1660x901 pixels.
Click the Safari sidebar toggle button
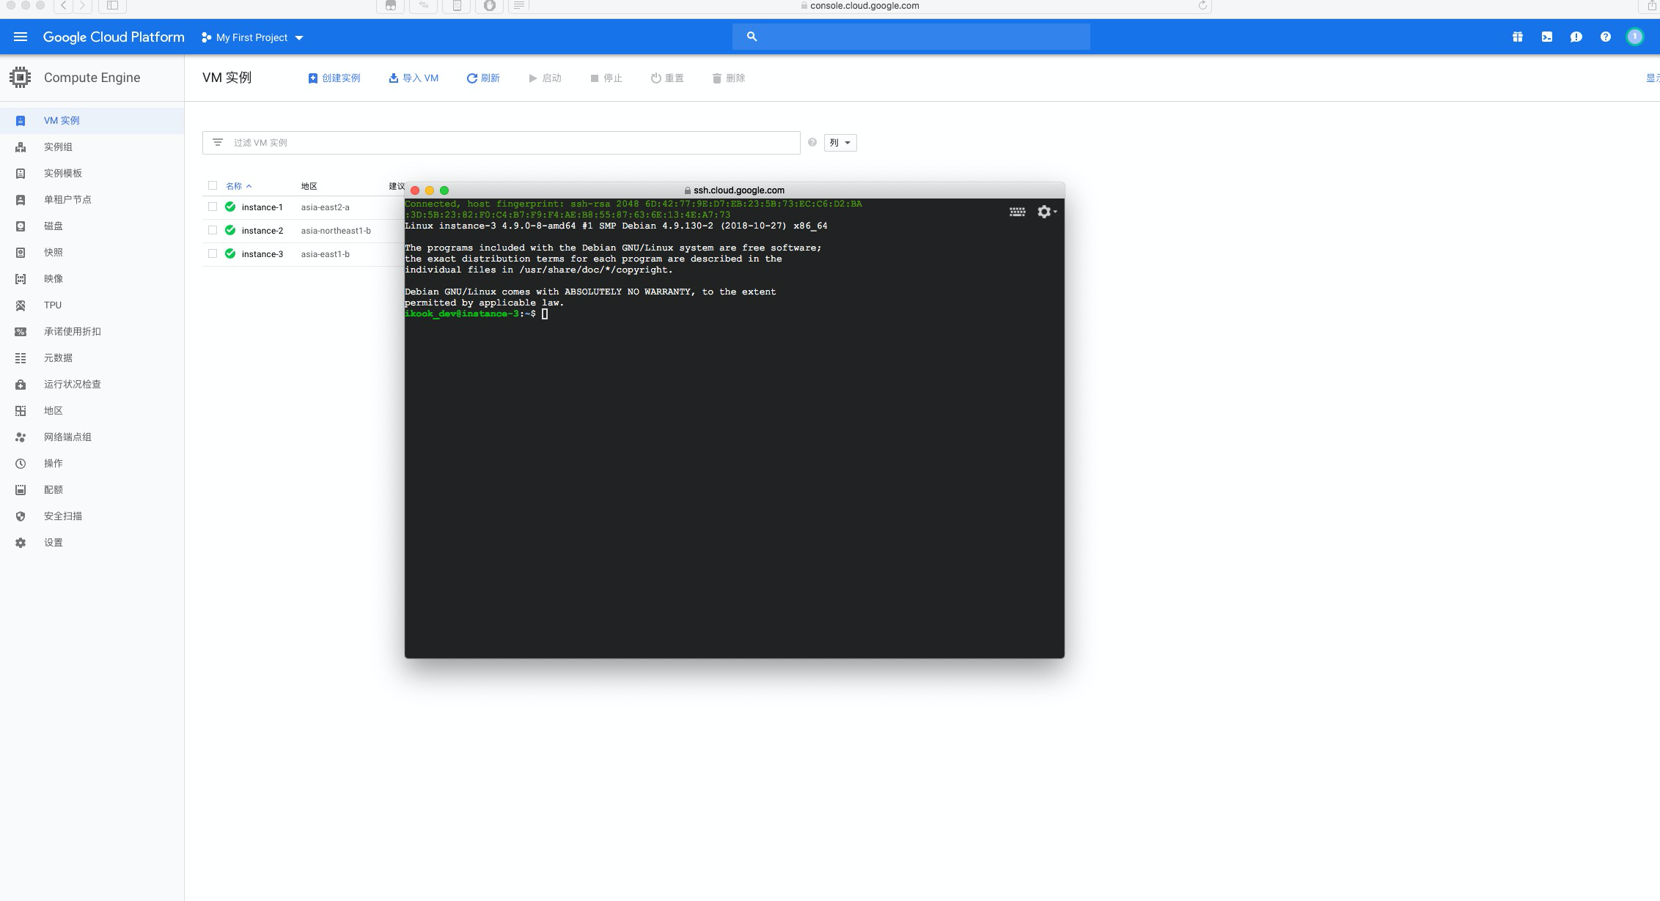[112, 6]
